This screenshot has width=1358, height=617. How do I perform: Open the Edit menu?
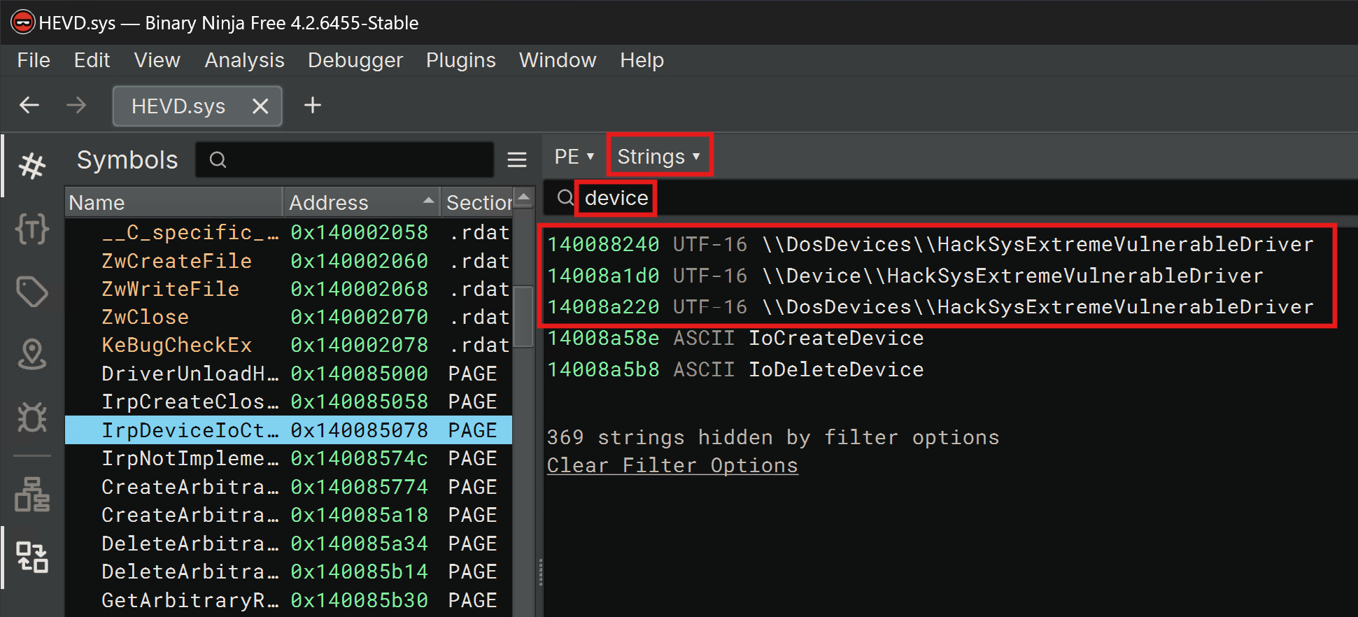[92, 60]
